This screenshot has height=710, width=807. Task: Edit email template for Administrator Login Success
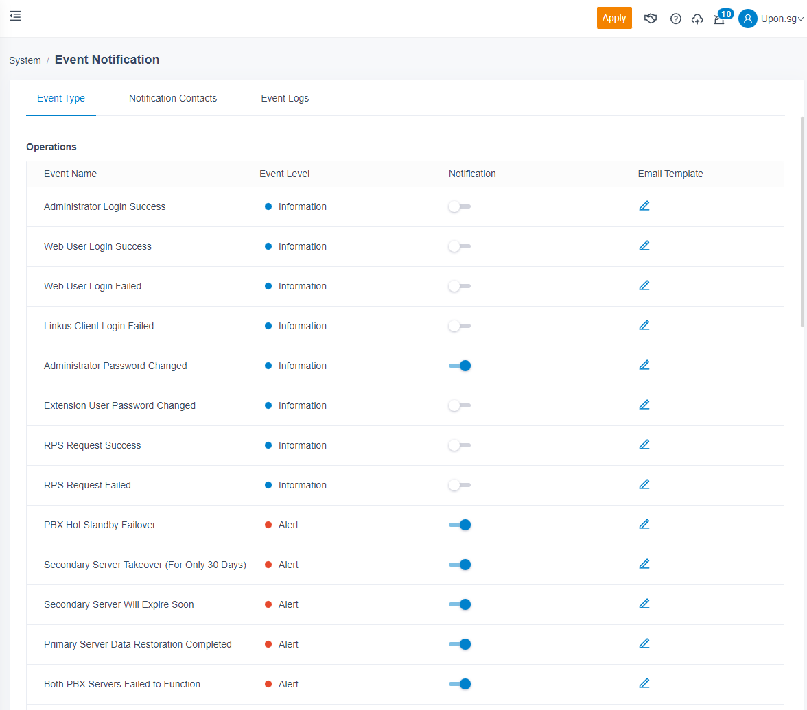(644, 206)
